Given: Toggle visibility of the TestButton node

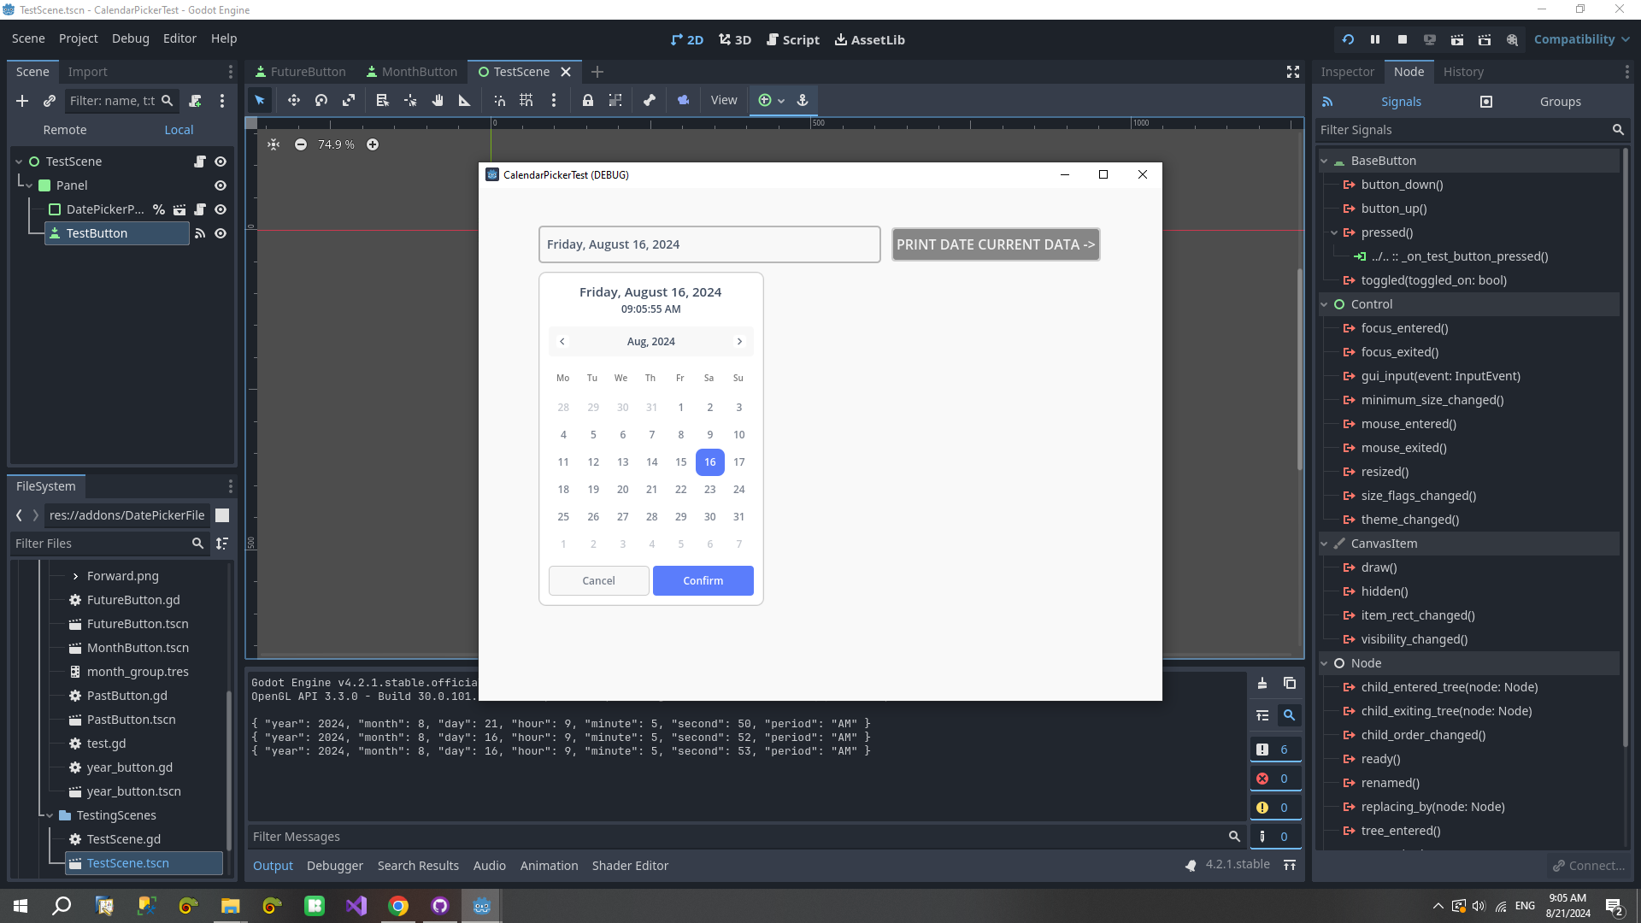Looking at the screenshot, I should pyautogui.click(x=221, y=233).
